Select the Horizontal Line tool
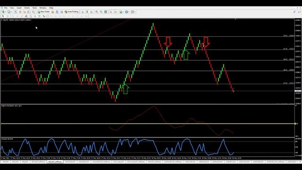The width and height of the screenshot is (302, 170). click(x=17, y=16)
